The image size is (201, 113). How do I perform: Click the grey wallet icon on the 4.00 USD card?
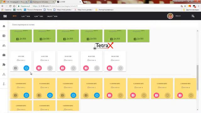coord(15,68)
